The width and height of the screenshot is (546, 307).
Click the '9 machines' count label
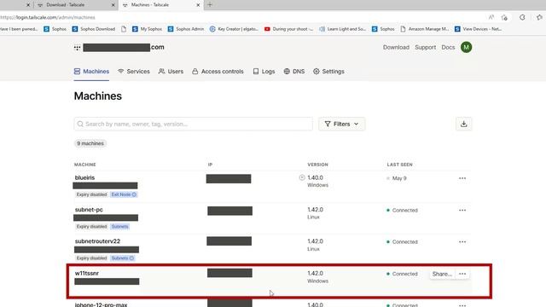[x=90, y=143]
